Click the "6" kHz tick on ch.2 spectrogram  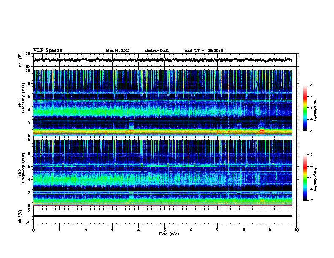29,167
